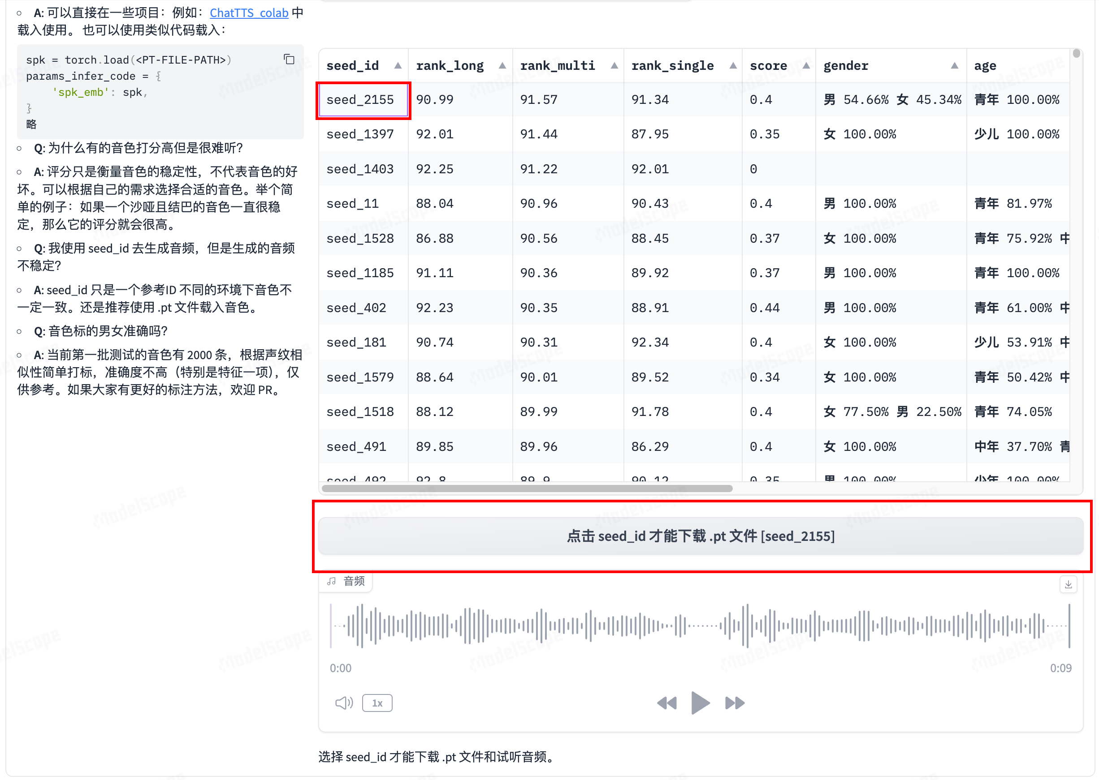Click the rewind audio icon
Screen dimensions: 1099x780
pos(667,703)
